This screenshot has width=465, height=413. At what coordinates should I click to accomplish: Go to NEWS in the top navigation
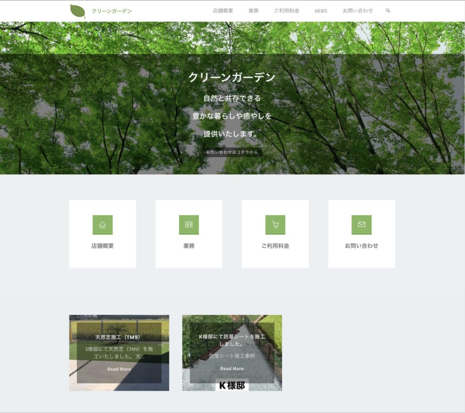click(321, 11)
